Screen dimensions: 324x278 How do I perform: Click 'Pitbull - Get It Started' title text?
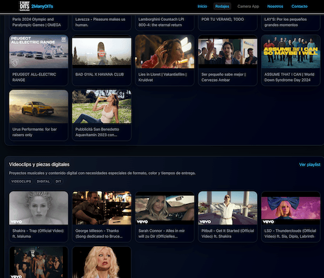(x=227, y=233)
